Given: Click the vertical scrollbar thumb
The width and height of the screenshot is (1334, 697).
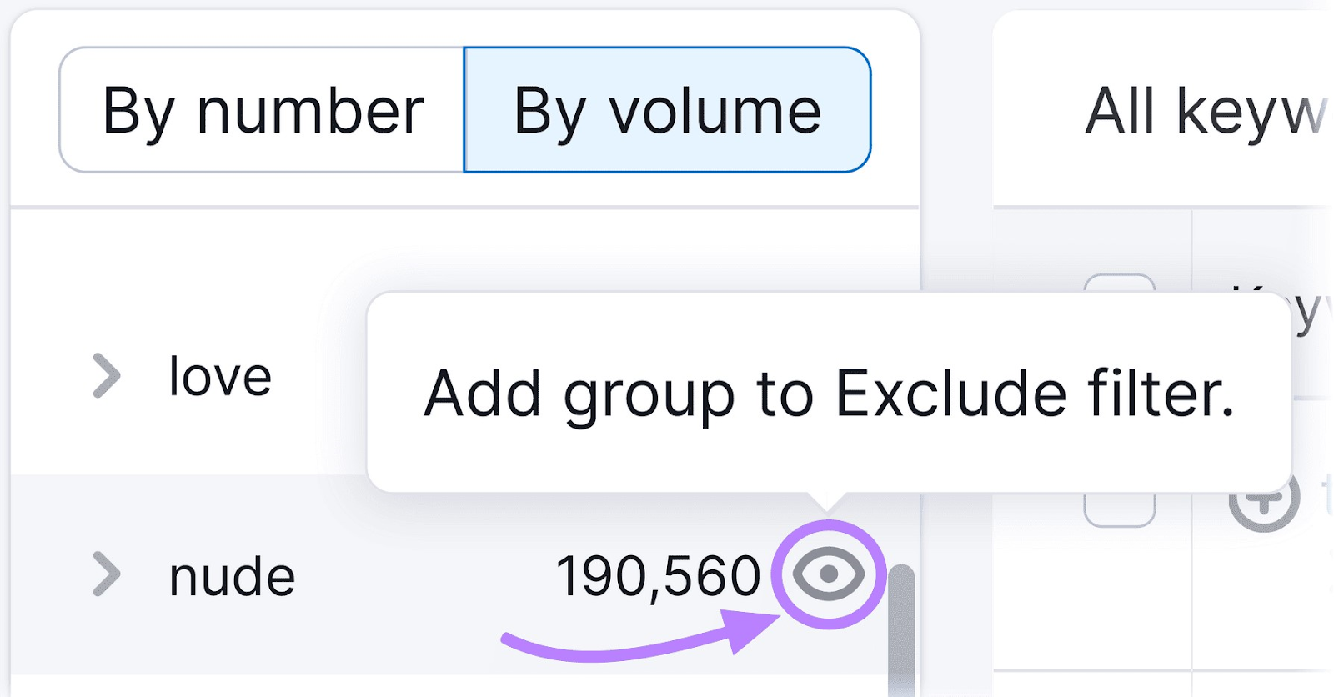Looking at the screenshot, I should [903, 625].
